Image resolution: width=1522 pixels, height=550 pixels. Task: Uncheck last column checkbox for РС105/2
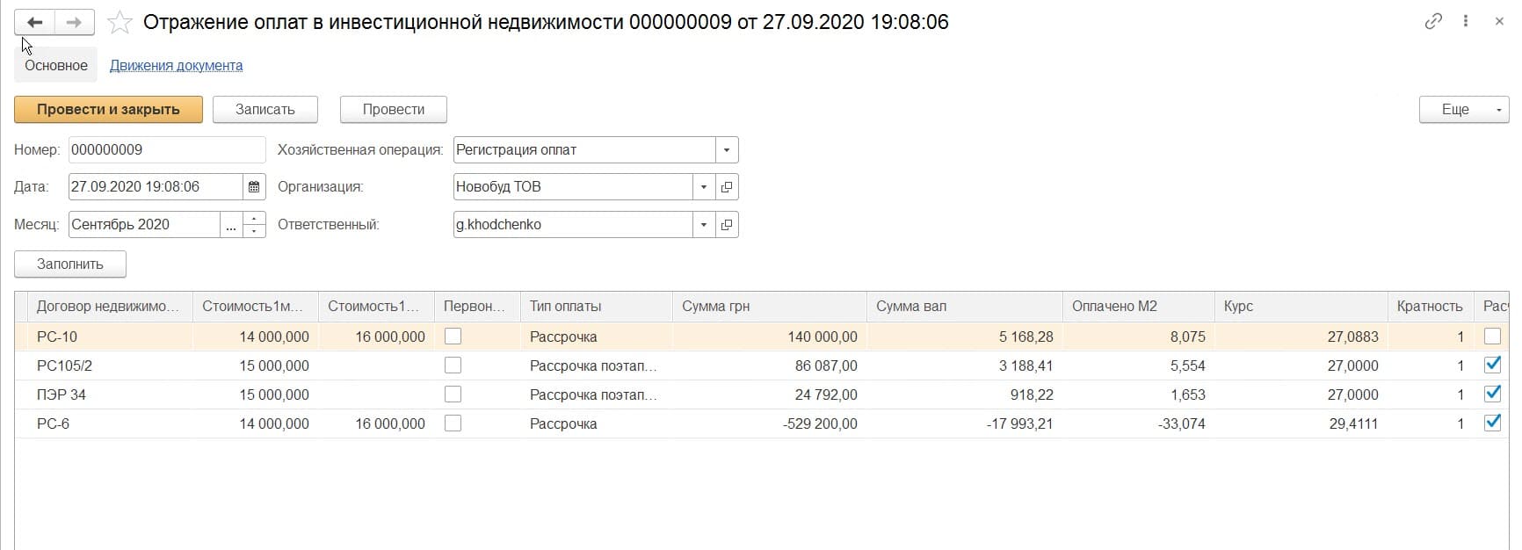pos(1492,365)
